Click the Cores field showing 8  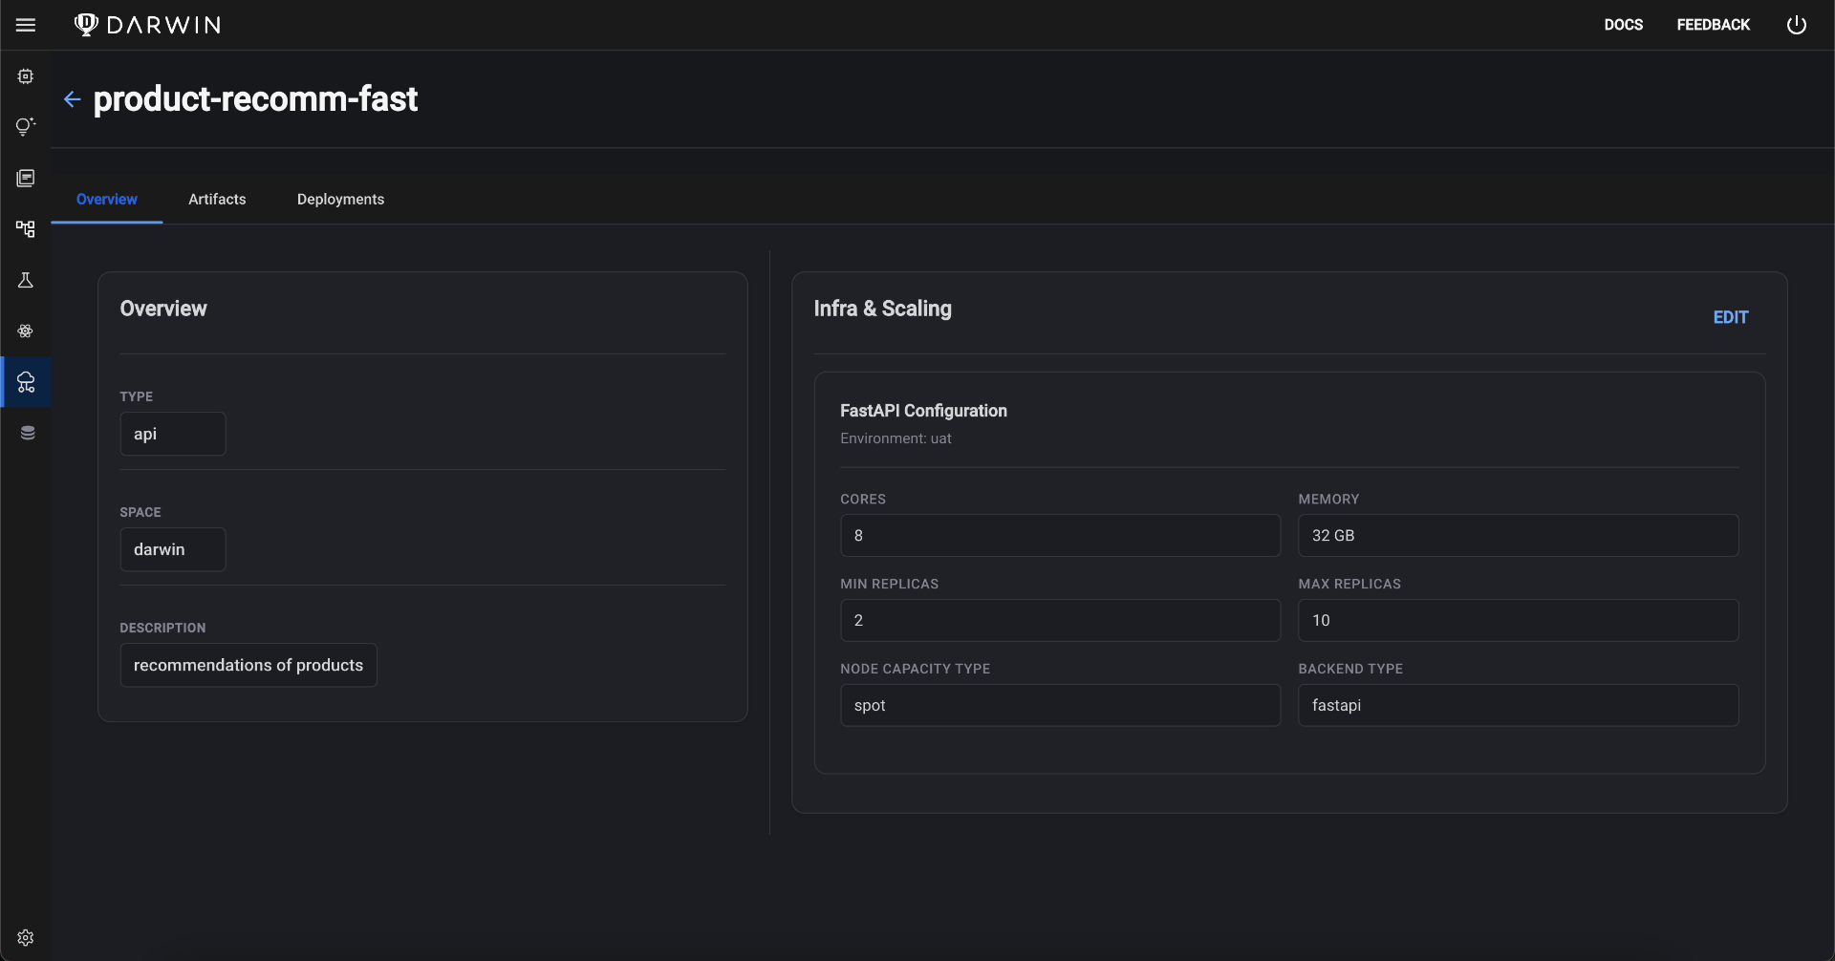coord(1060,536)
